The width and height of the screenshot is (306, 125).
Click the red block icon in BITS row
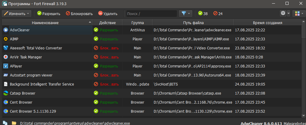[x=96, y=84]
